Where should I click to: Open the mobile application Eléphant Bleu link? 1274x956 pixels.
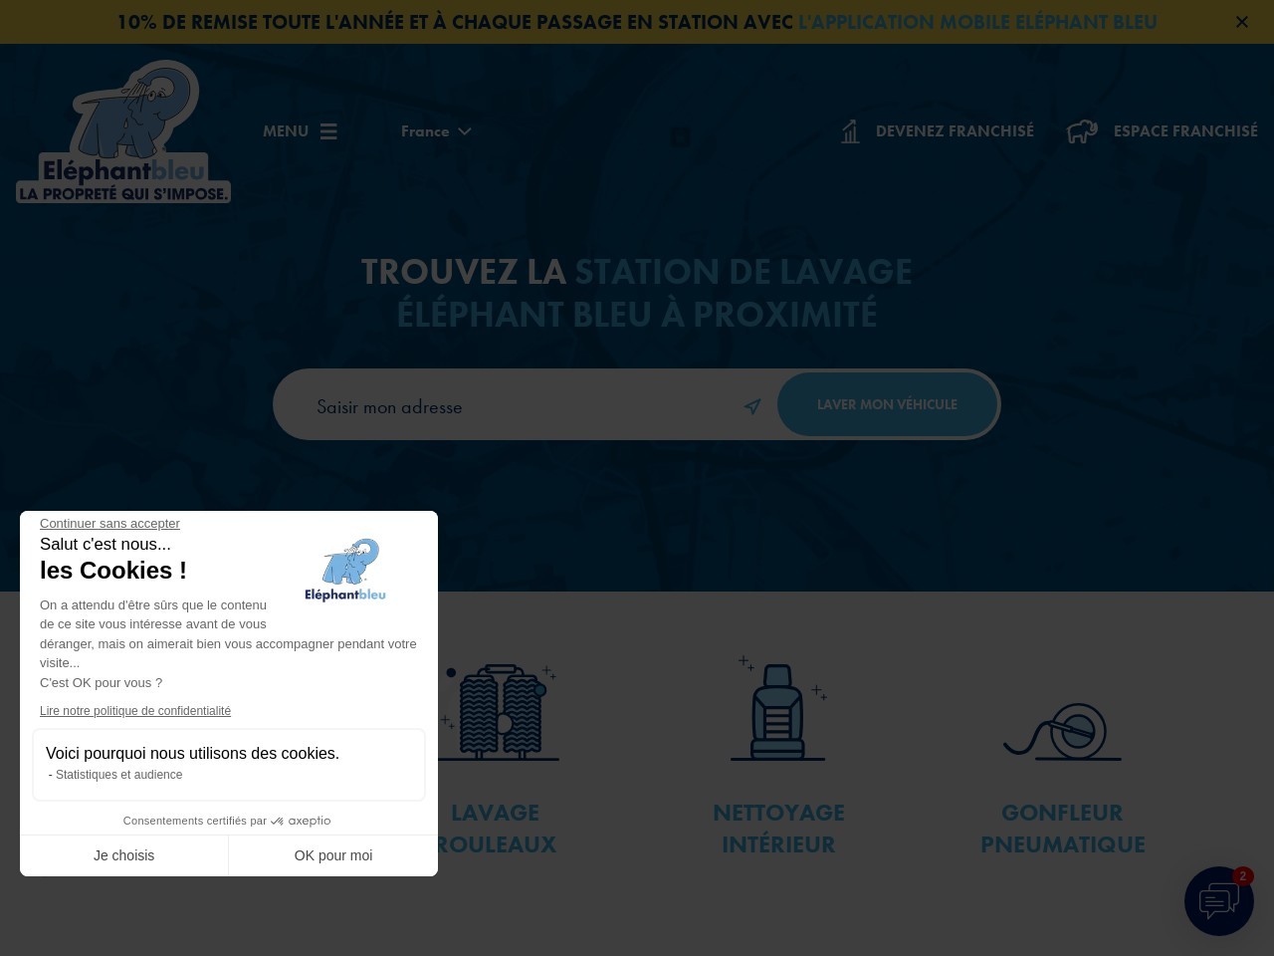point(977,22)
